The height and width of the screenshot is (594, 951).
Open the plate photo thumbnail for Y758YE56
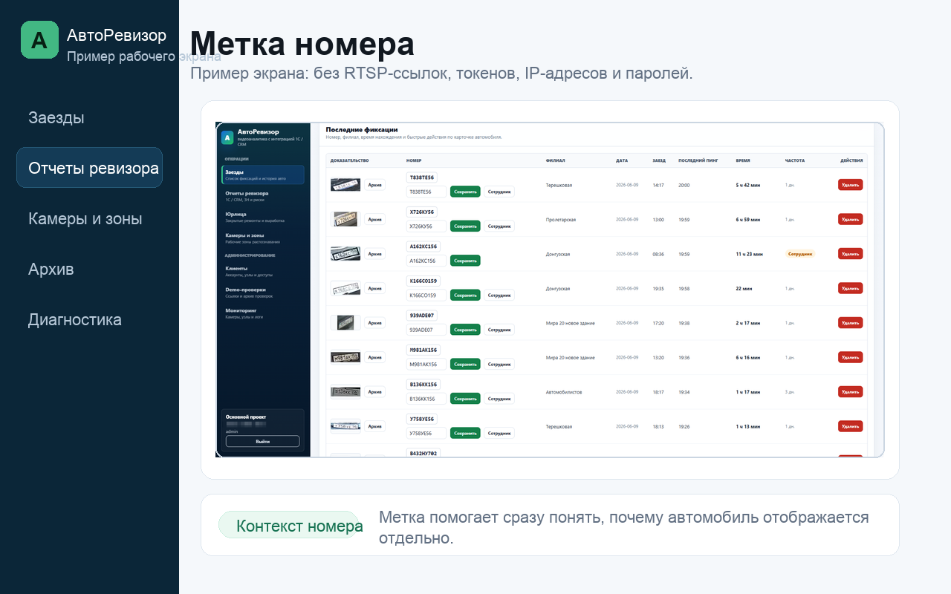tap(345, 426)
